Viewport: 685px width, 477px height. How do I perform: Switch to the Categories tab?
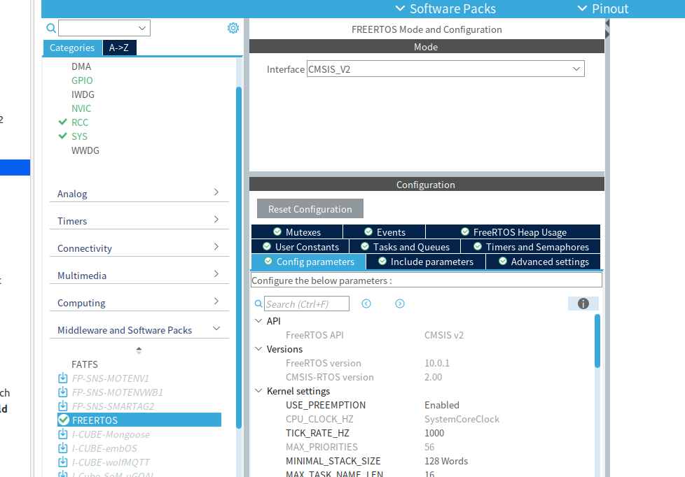click(x=72, y=48)
